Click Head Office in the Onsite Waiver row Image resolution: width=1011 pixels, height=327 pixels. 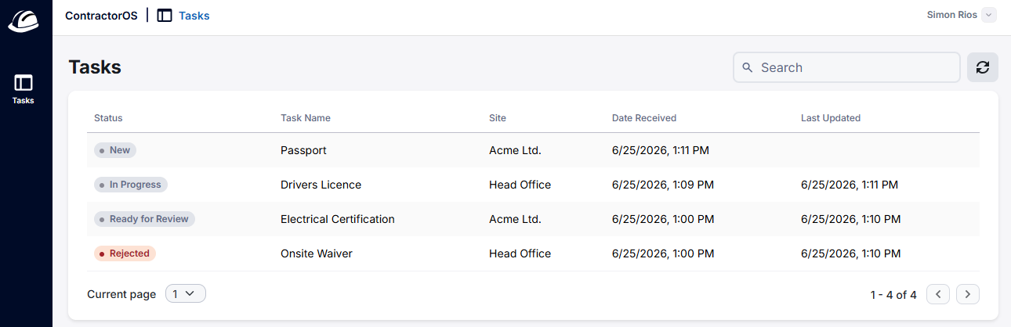coord(520,253)
